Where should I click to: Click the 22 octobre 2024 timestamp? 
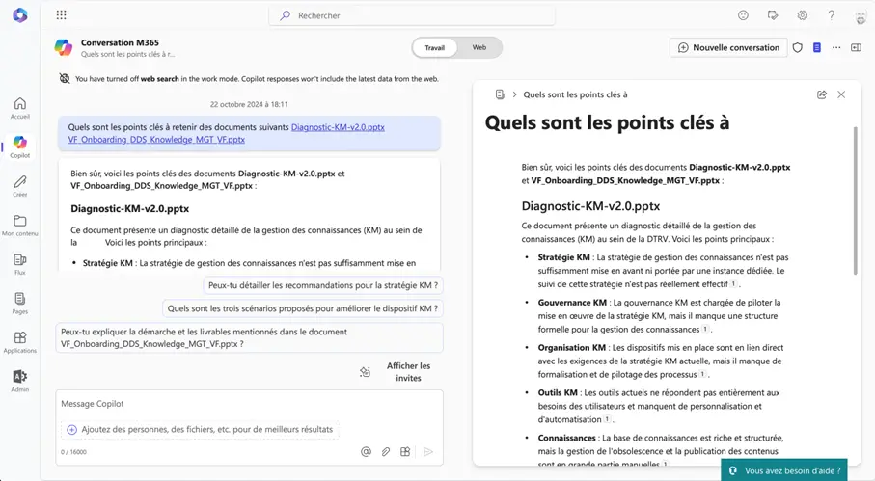click(x=249, y=104)
